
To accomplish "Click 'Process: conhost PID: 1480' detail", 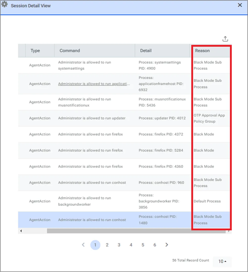I will 158,220.
